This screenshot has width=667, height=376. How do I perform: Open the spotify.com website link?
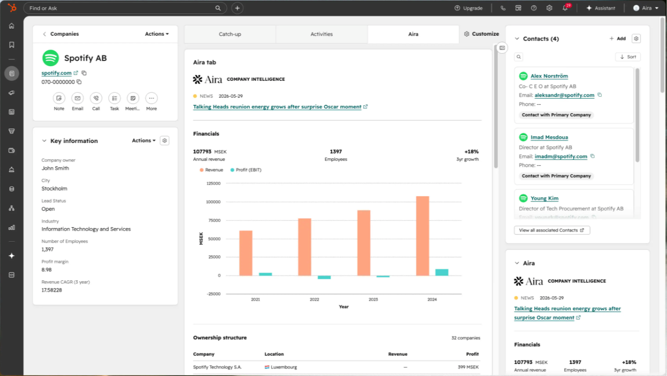click(x=57, y=73)
